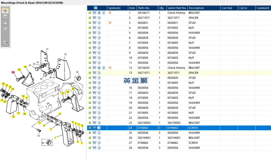Click the red callout 24 in the diagram
Screen dimensions: 271x161
coord(13,72)
